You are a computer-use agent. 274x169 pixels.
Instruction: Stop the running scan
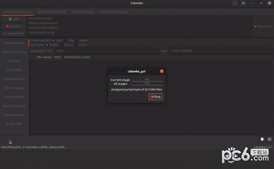point(156,97)
